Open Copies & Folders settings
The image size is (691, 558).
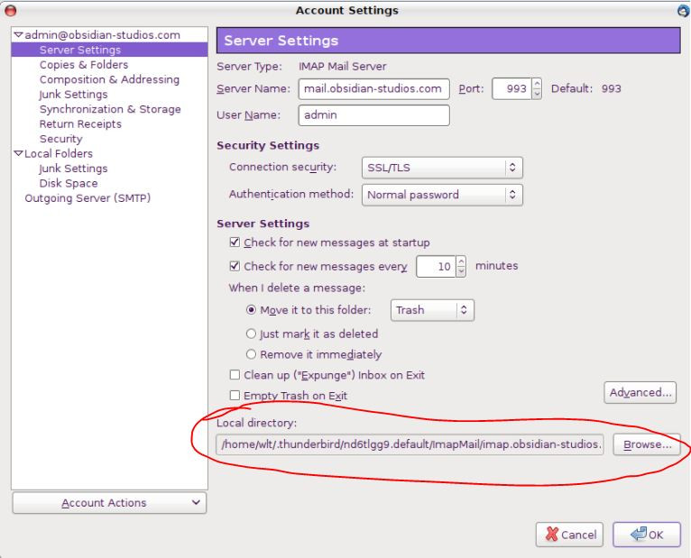[84, 65]
